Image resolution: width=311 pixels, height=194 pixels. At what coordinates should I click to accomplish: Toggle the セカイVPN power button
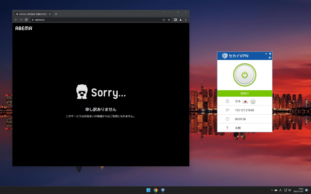(x=244, y=75)
